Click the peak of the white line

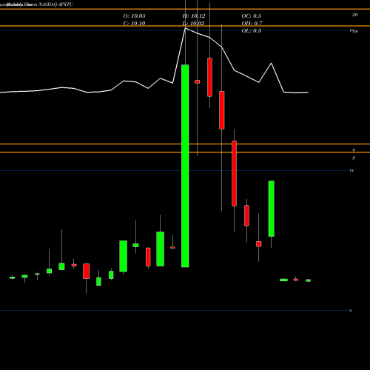pos(185,29)
